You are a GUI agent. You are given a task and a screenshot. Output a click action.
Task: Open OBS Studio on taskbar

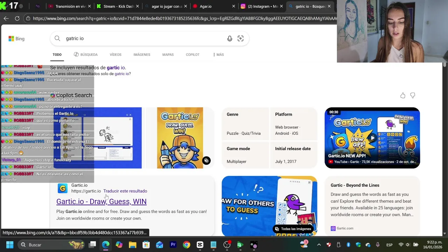click(x=227, y=245)
